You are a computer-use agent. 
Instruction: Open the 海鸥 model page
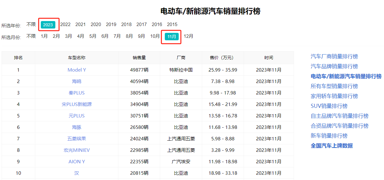coord(77,81)
